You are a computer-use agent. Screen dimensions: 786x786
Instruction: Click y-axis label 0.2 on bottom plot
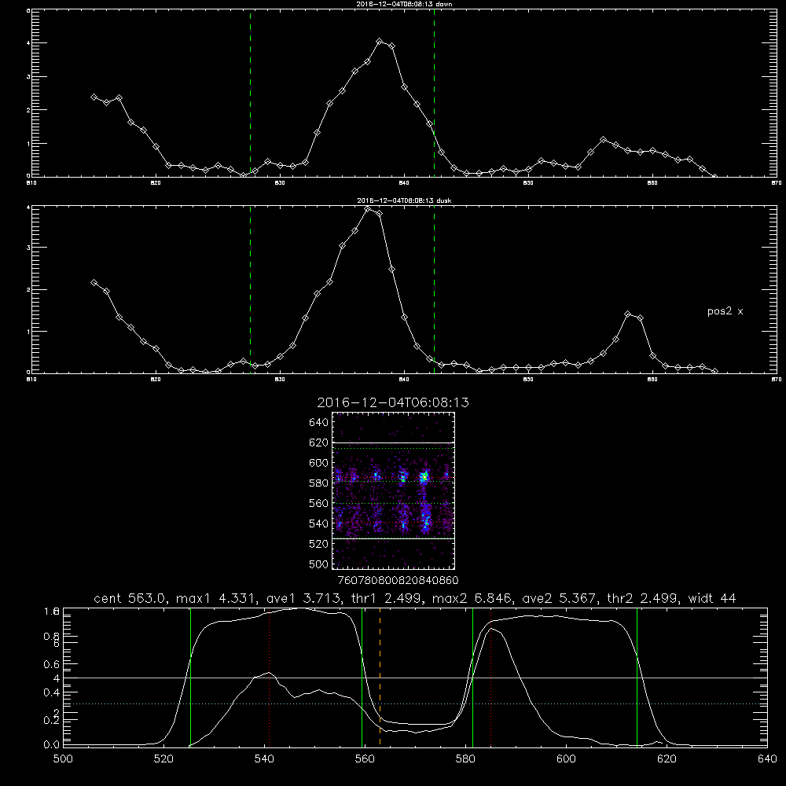point(52,720)
